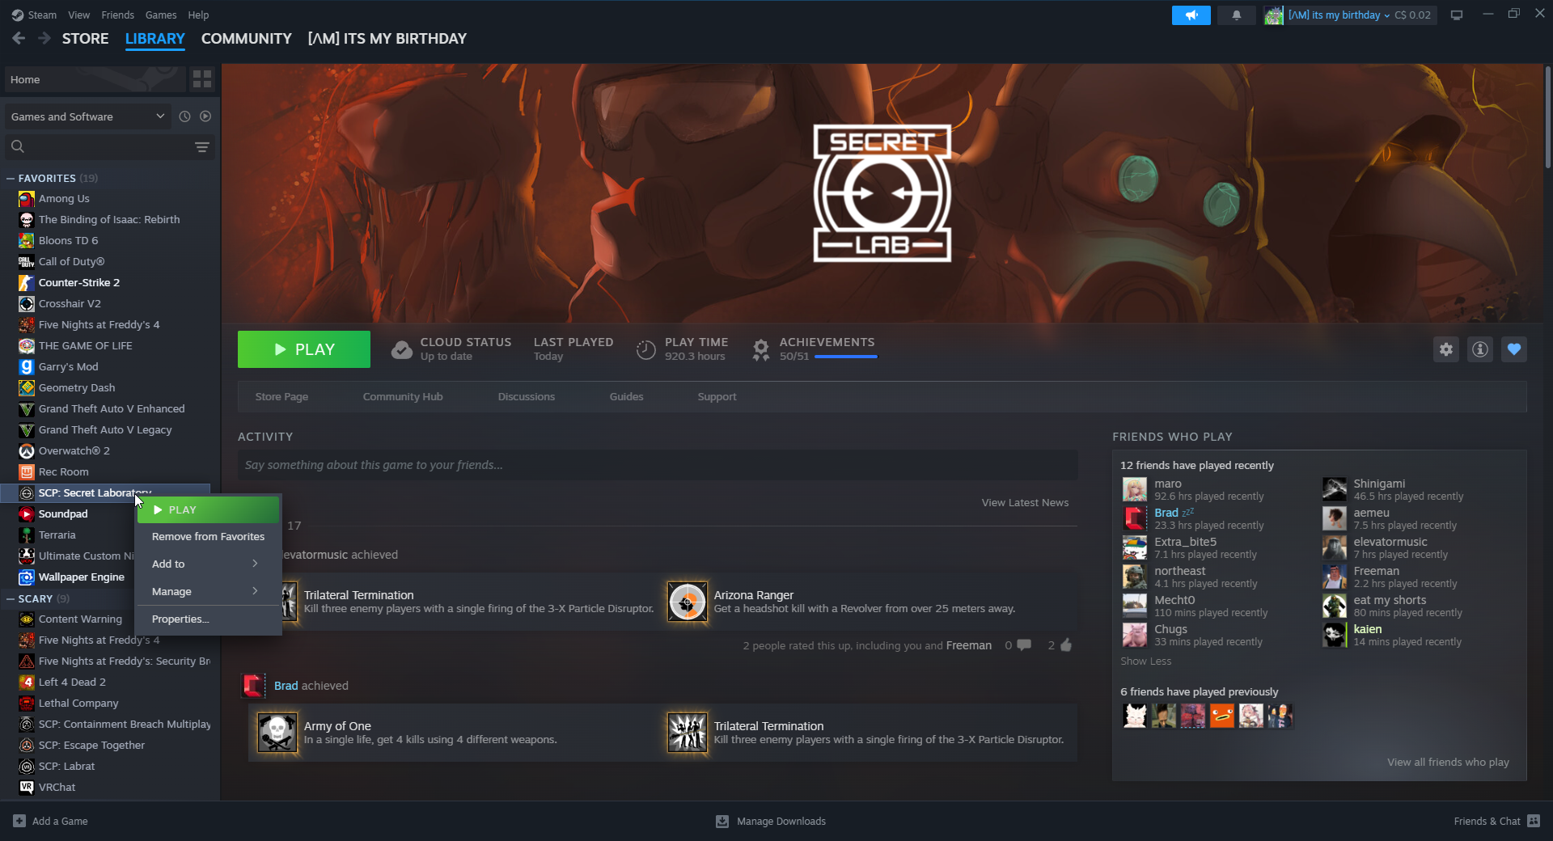Expand the Add to submenu
Viewport: 1553px width, 841px height.
click(208, 564)
